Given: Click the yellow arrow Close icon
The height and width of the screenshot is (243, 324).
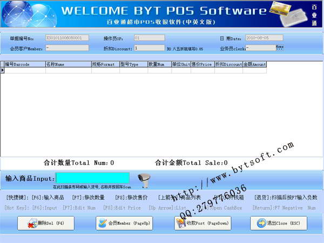Looking at the screenshot, I should pyautogui.click(x=261, y=223).
